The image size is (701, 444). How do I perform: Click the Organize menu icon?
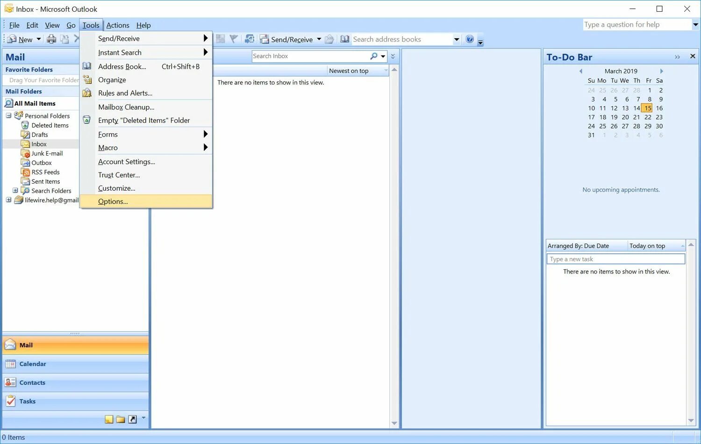click(x=87, y=80)
